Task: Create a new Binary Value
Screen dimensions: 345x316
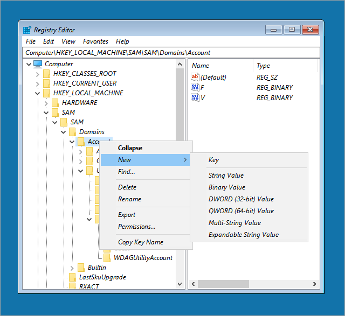Action: pos(249,187)
